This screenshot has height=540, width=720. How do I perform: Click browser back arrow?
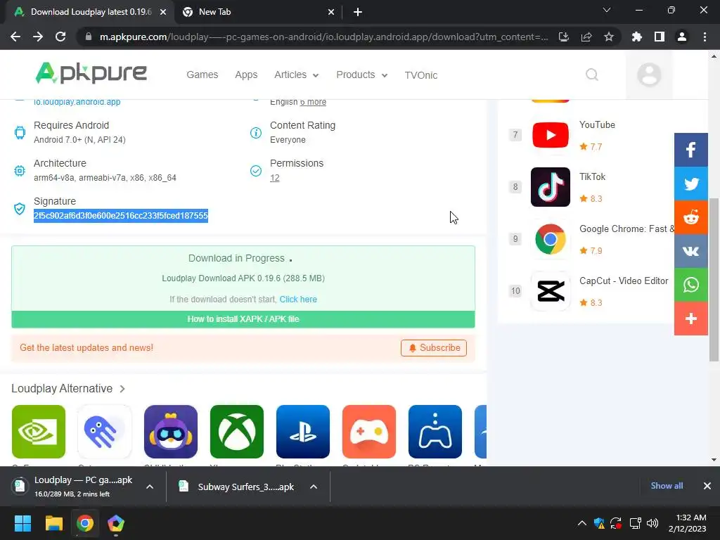pos(15,37)
